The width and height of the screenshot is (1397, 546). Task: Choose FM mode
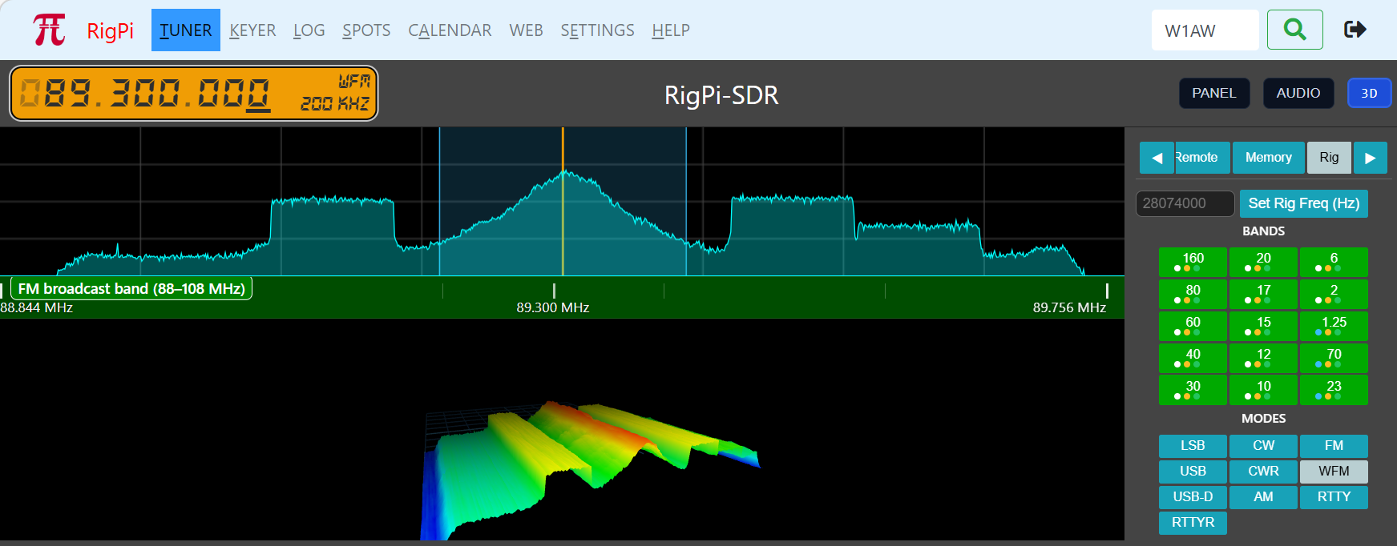(1334, 446)
